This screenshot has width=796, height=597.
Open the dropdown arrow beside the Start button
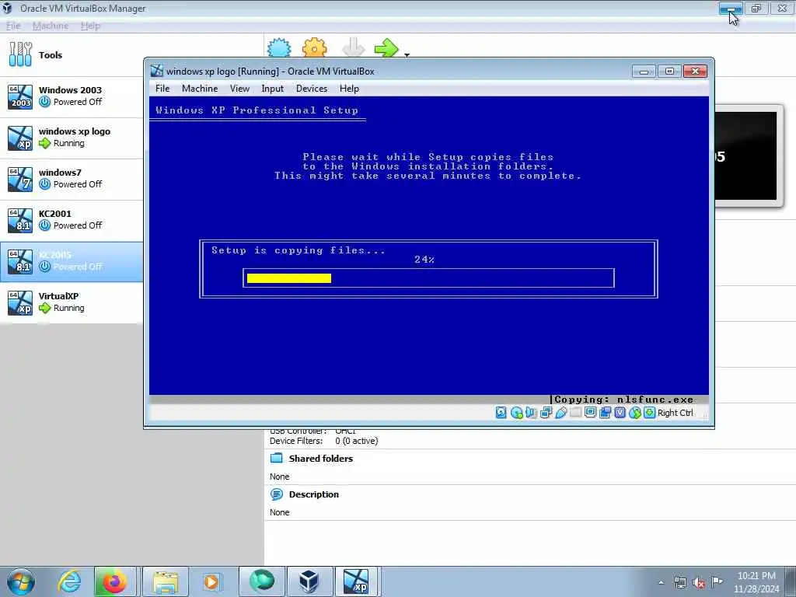(x=407, y=54)
